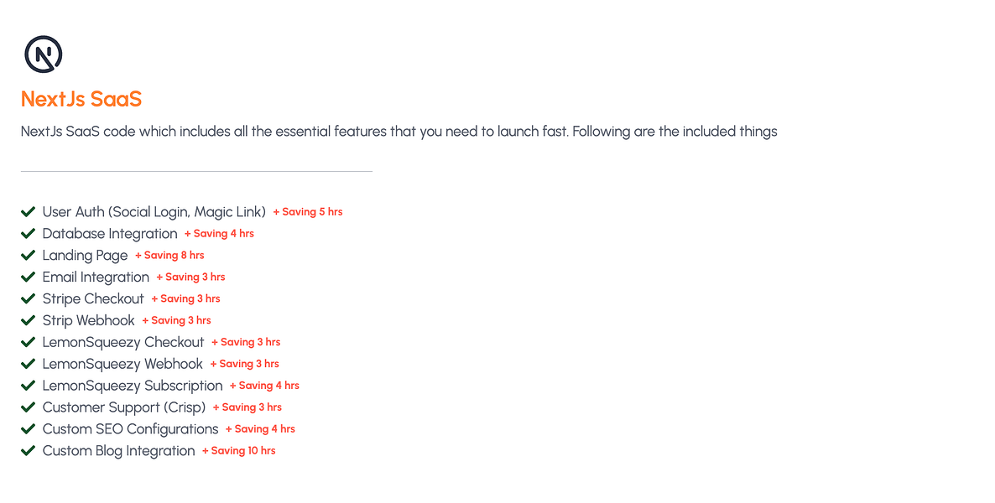Click checkmark icon beside LemonSqueezy Checkout
The height and width of the screenshot is (503, 995).
(28, 342)
